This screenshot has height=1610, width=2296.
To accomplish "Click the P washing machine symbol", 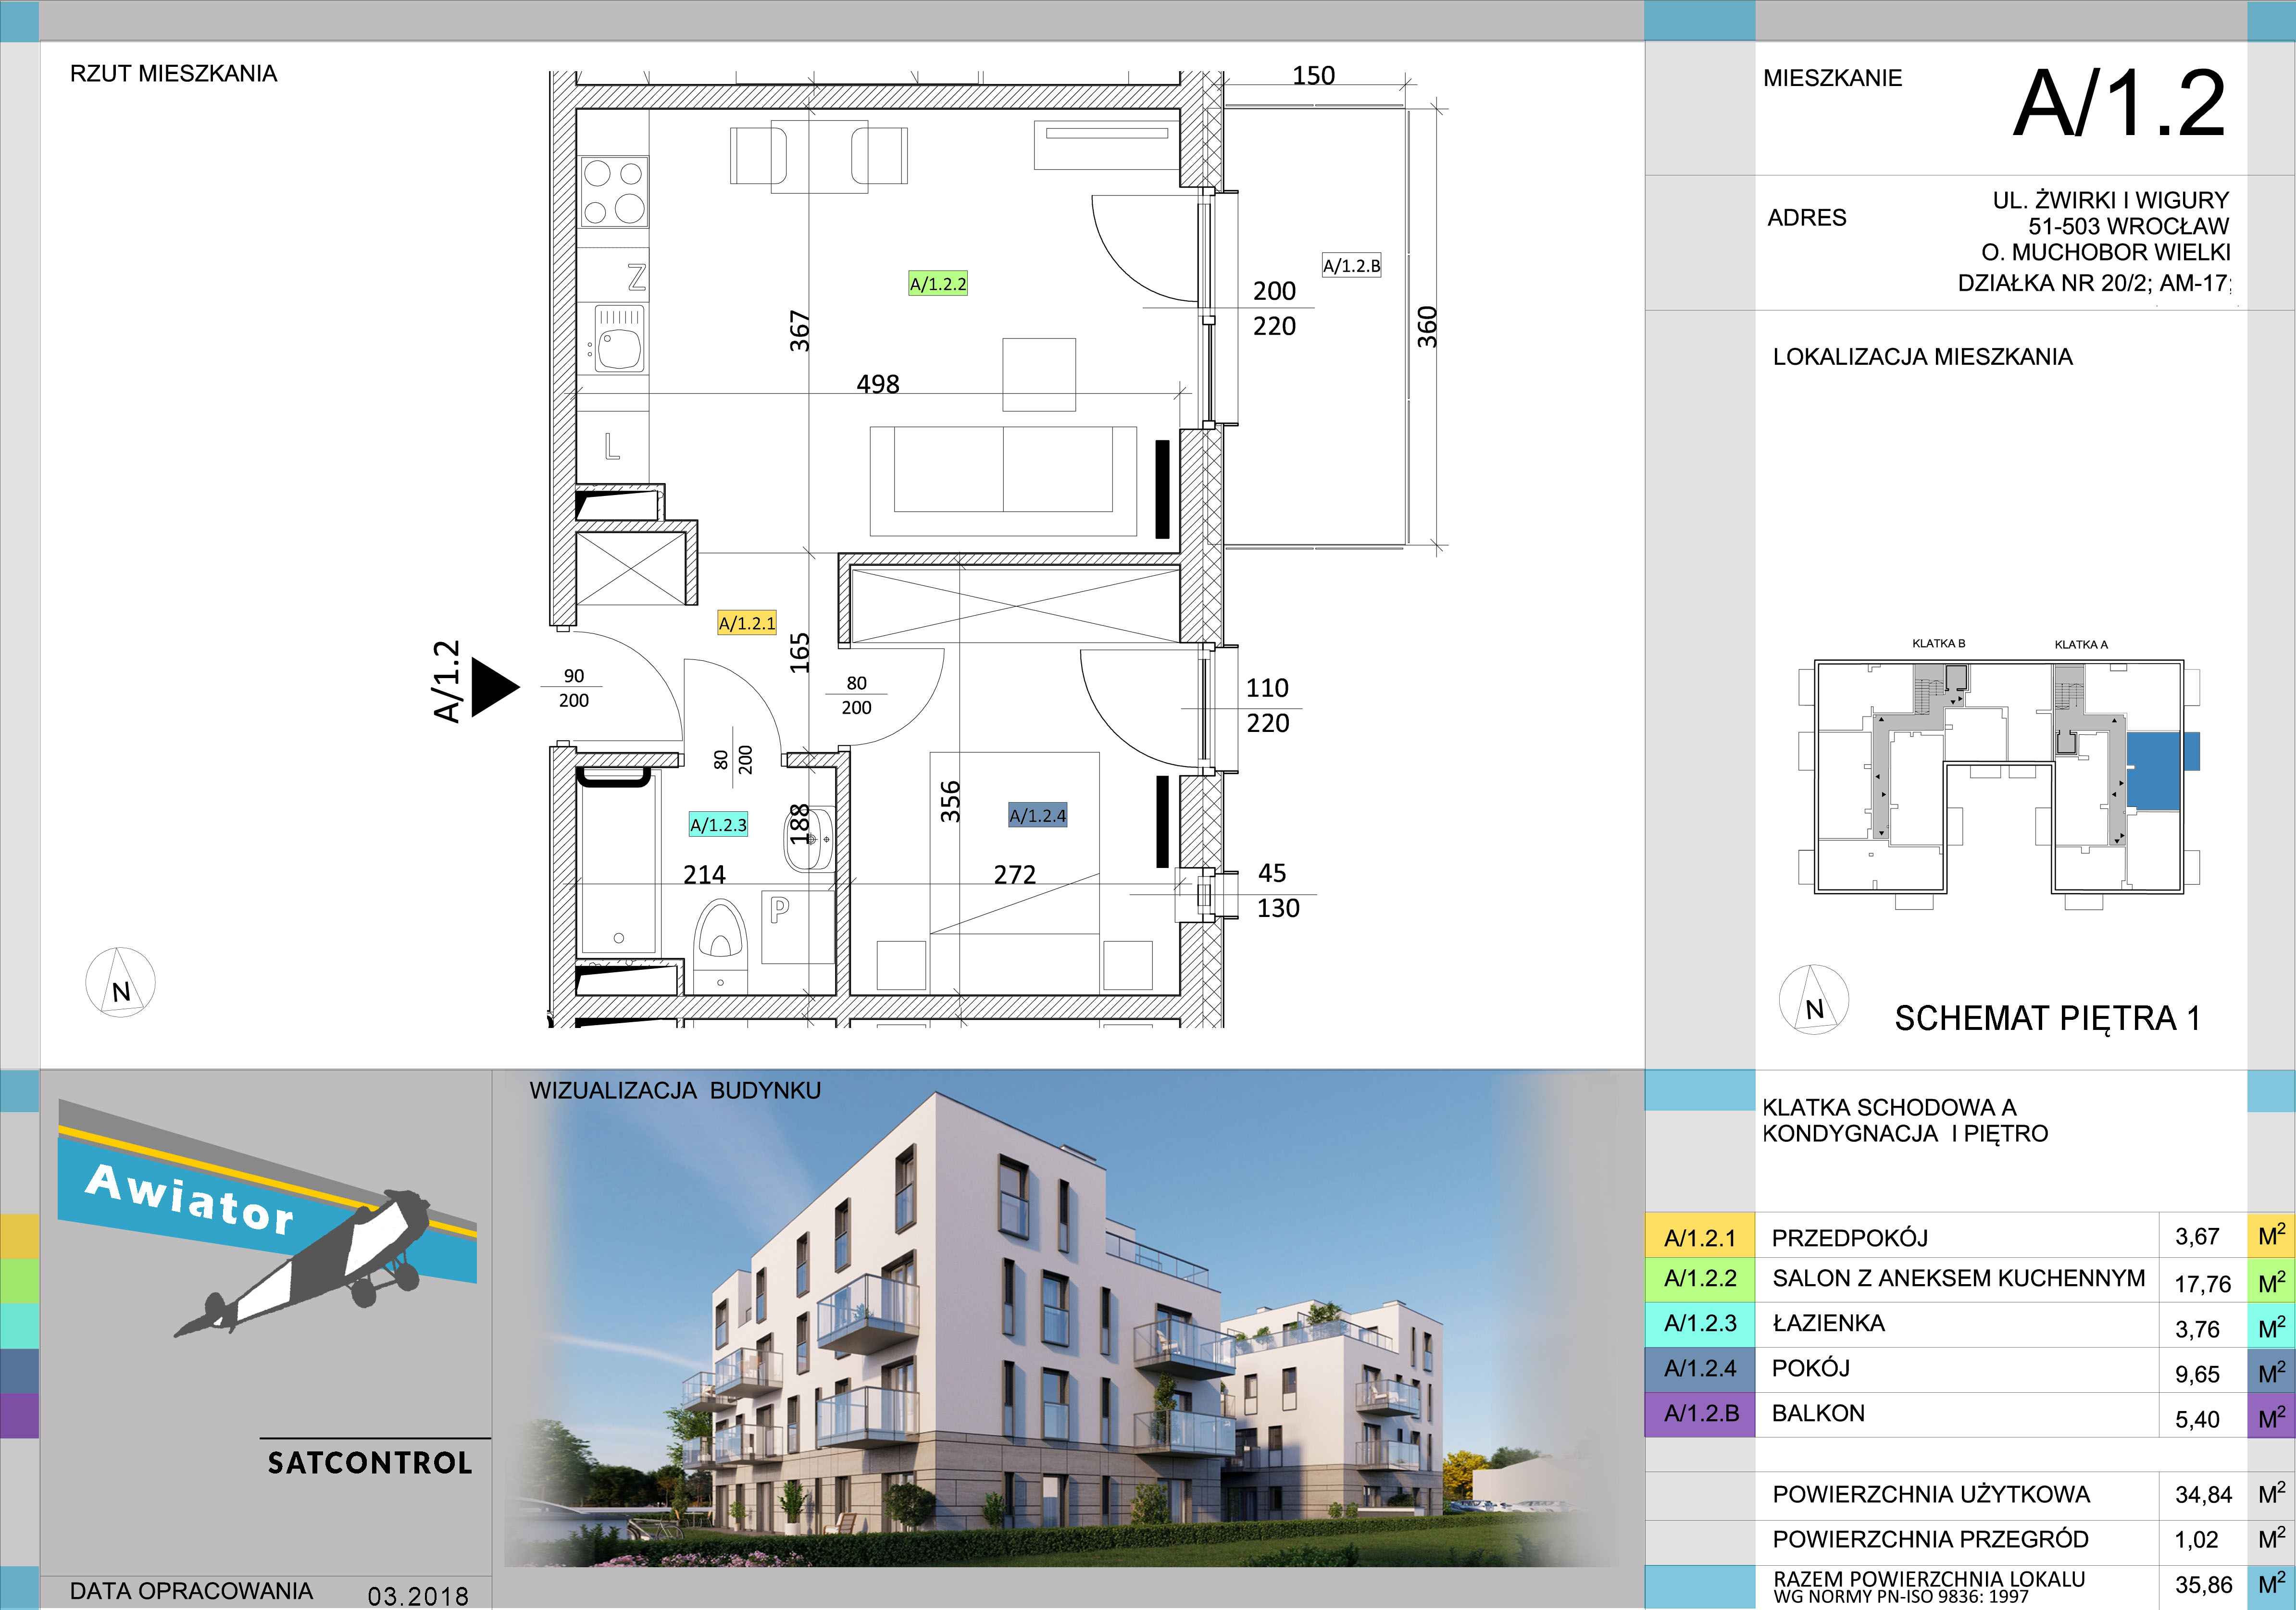I will click(x=797, y=926).
